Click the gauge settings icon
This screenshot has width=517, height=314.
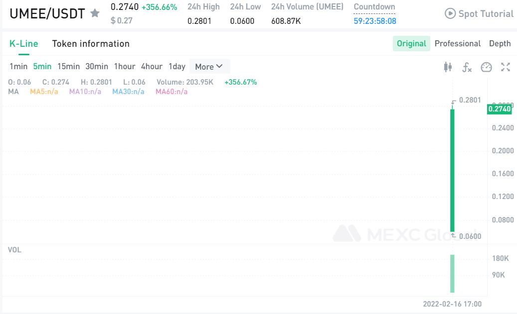486,67
